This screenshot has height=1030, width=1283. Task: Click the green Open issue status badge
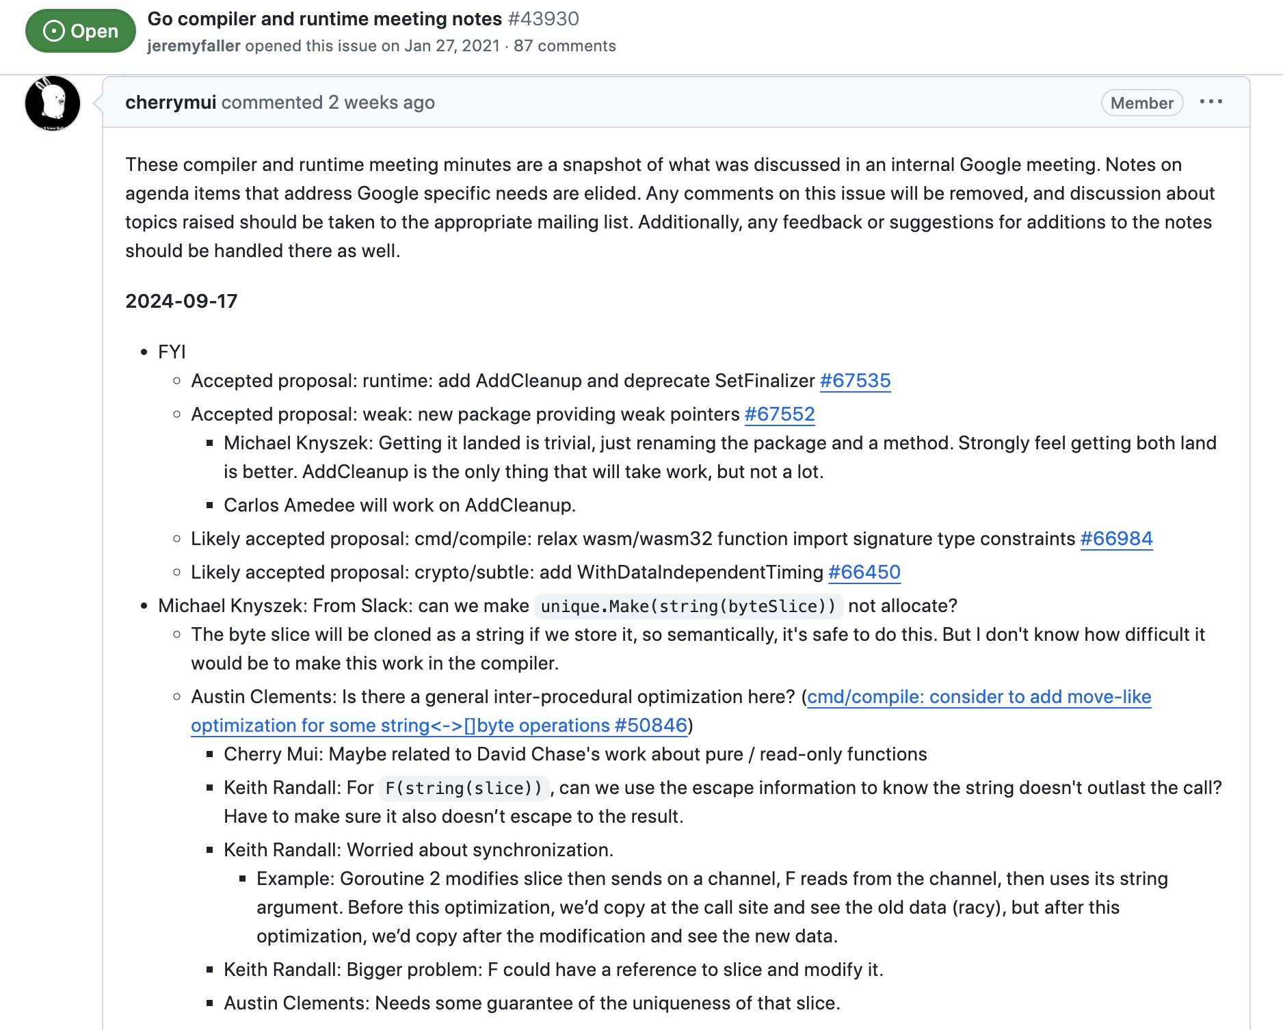pos(81,31)
